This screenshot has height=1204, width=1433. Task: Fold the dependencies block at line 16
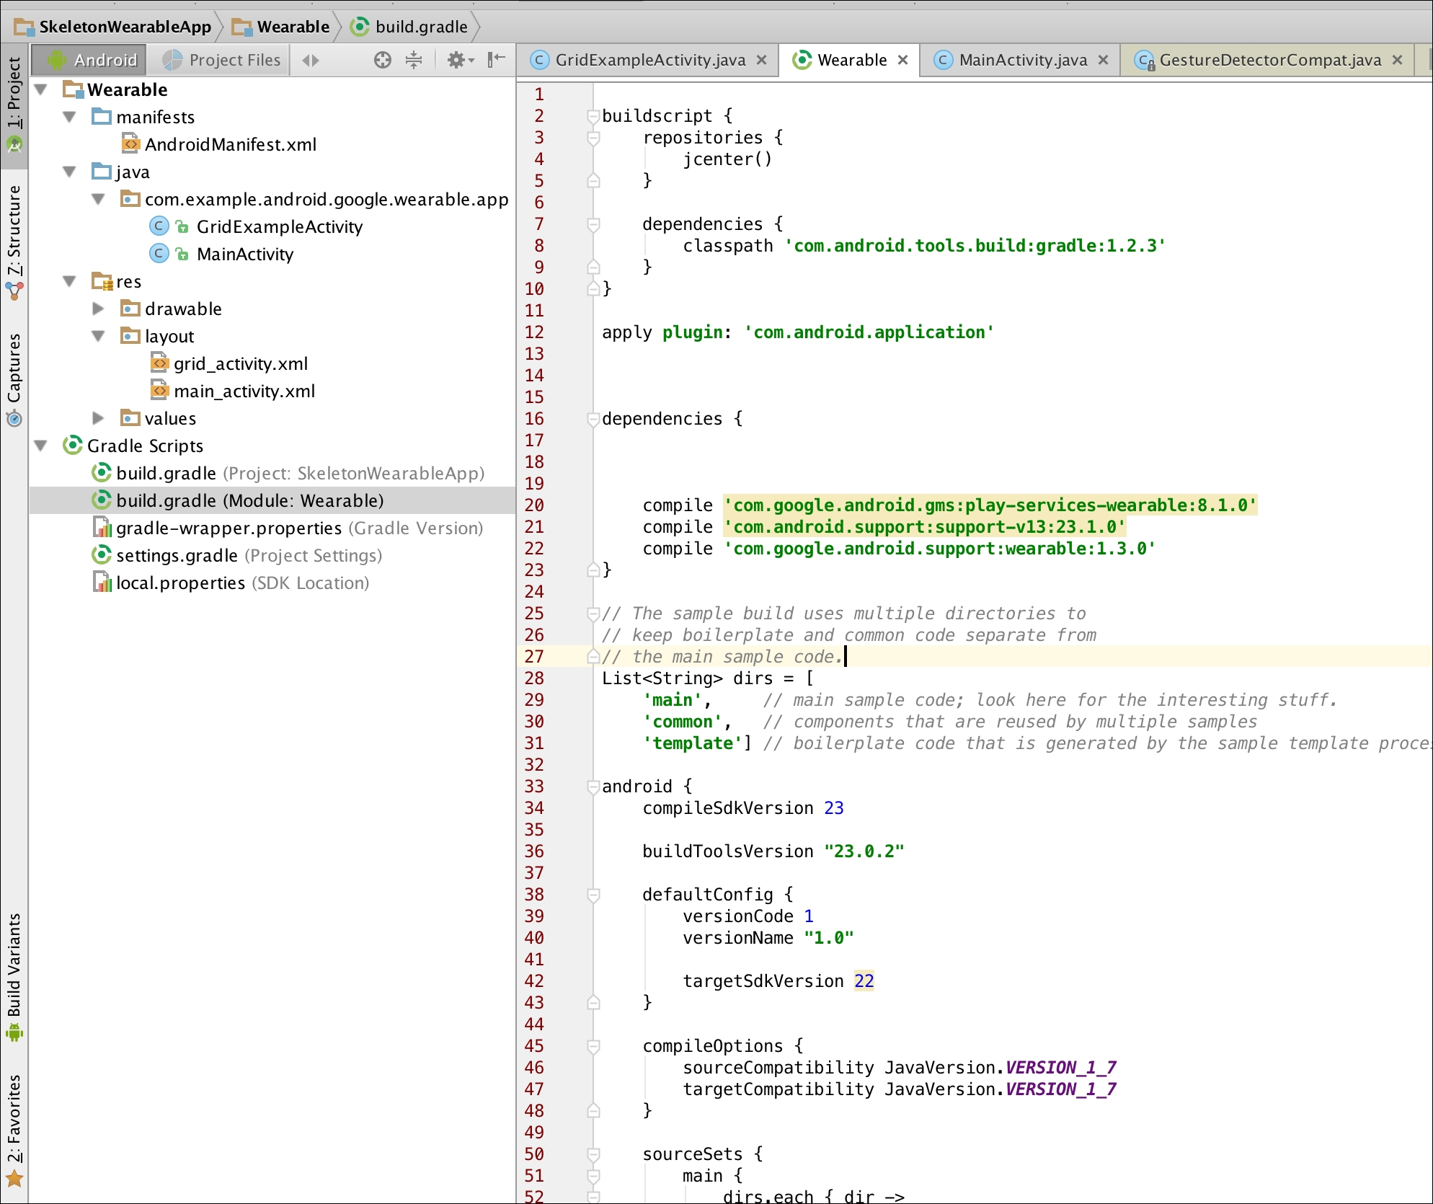[x=593, y=419]
